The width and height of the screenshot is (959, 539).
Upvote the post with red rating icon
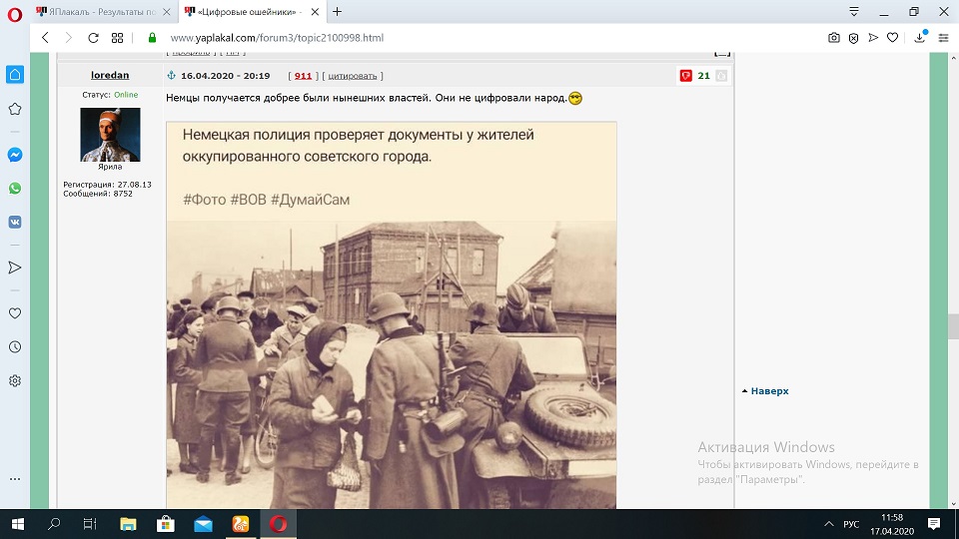click(x=685, y=76)
